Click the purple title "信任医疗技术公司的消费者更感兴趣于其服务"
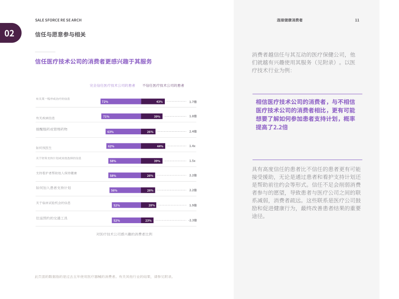Viewport: 399px width, 299px height. (x=93, y=61)
